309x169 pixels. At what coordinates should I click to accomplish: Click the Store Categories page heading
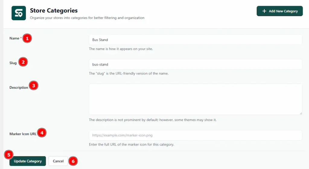(54, 11)
